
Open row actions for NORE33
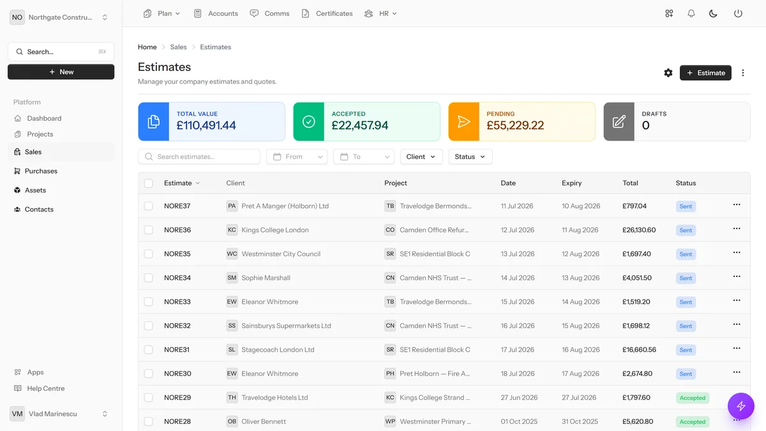(x=737, y=301)
